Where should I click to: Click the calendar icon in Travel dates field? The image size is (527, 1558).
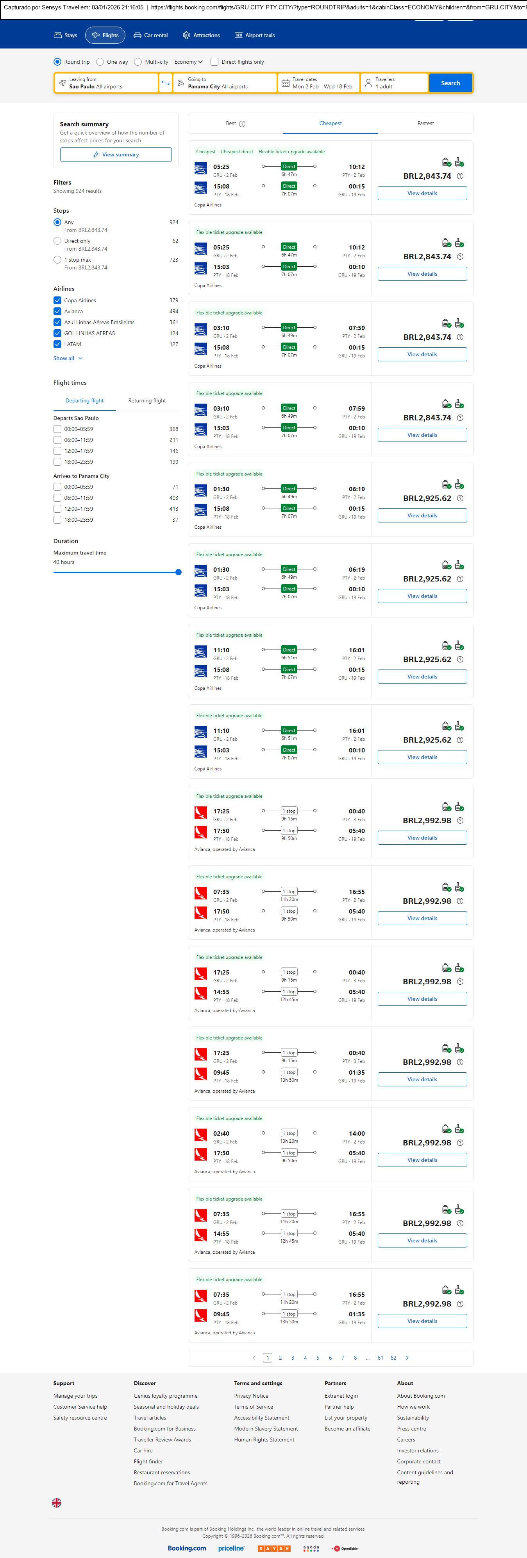coord(285,83)
